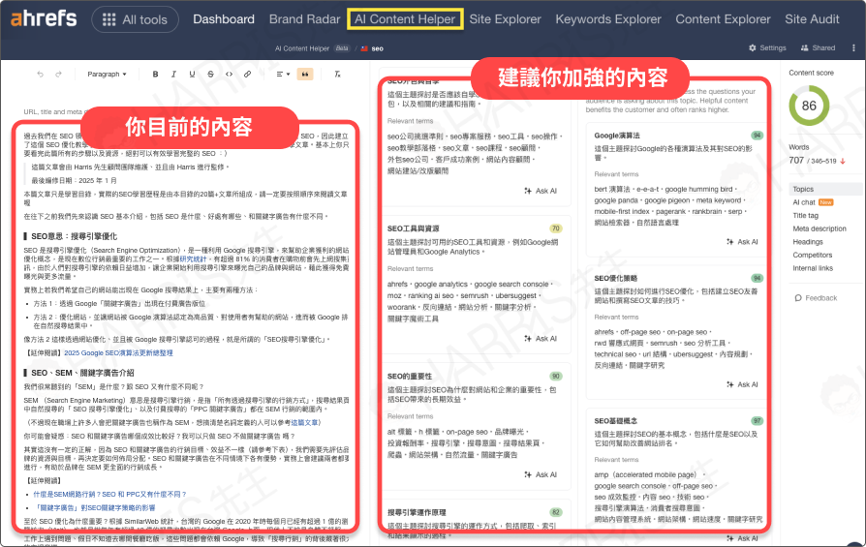This screenshot has width=866, height=547.
Task: Undo the last edit
Action: tap(40, 74)
